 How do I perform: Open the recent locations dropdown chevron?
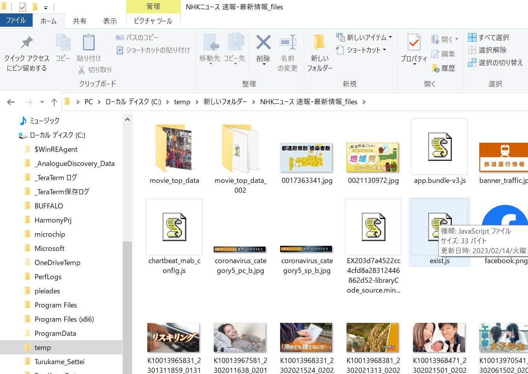pos(42,102)
